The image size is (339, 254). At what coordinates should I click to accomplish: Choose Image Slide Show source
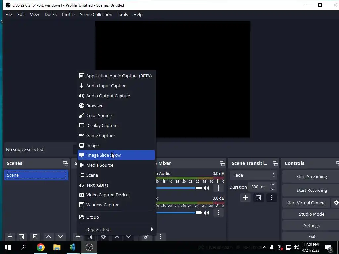coord(116,155)
